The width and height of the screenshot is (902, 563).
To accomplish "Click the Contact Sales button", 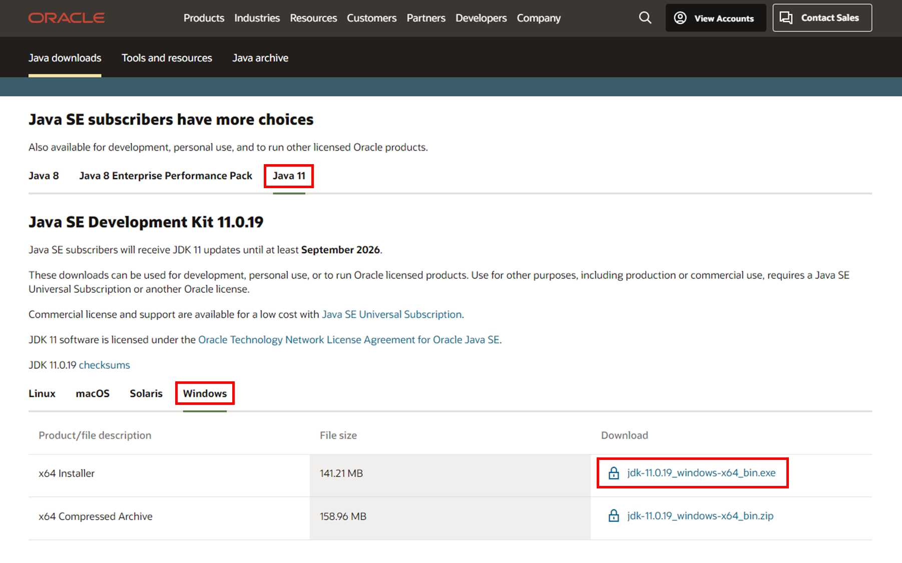I will (822, 18).
